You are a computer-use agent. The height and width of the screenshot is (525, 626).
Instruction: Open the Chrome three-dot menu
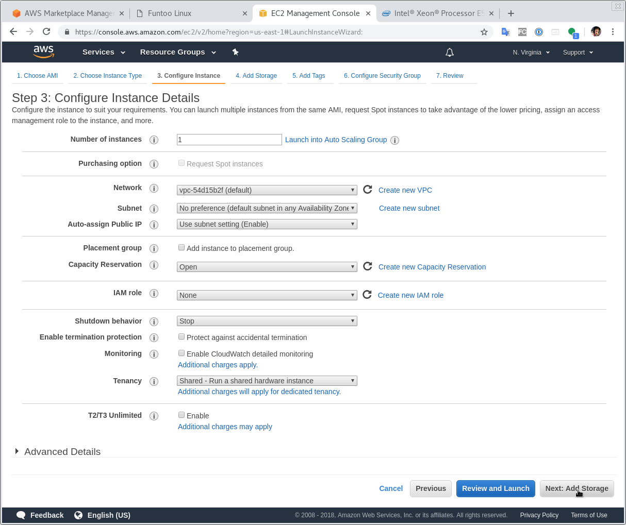tap(613, 31)
